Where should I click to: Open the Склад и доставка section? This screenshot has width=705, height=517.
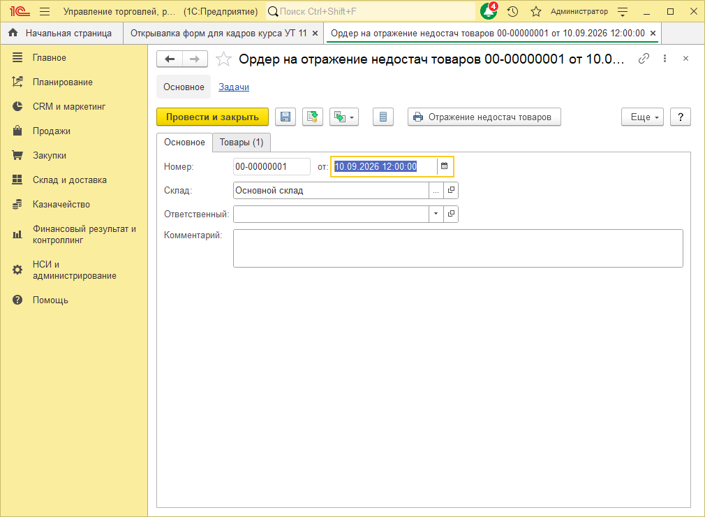point(70,180)
